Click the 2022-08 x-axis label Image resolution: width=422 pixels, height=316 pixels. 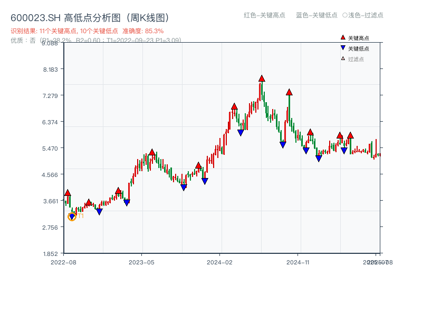[63, 262]
